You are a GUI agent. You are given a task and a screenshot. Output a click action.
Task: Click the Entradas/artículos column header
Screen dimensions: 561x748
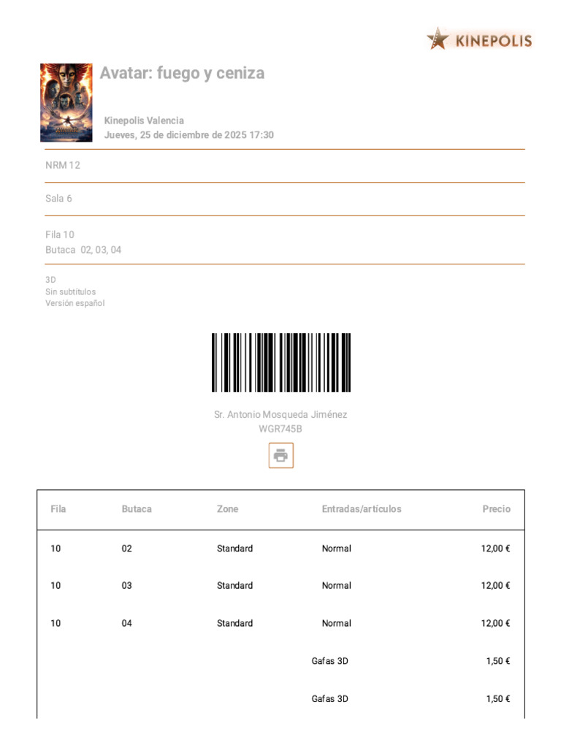(x=362, y=509)
